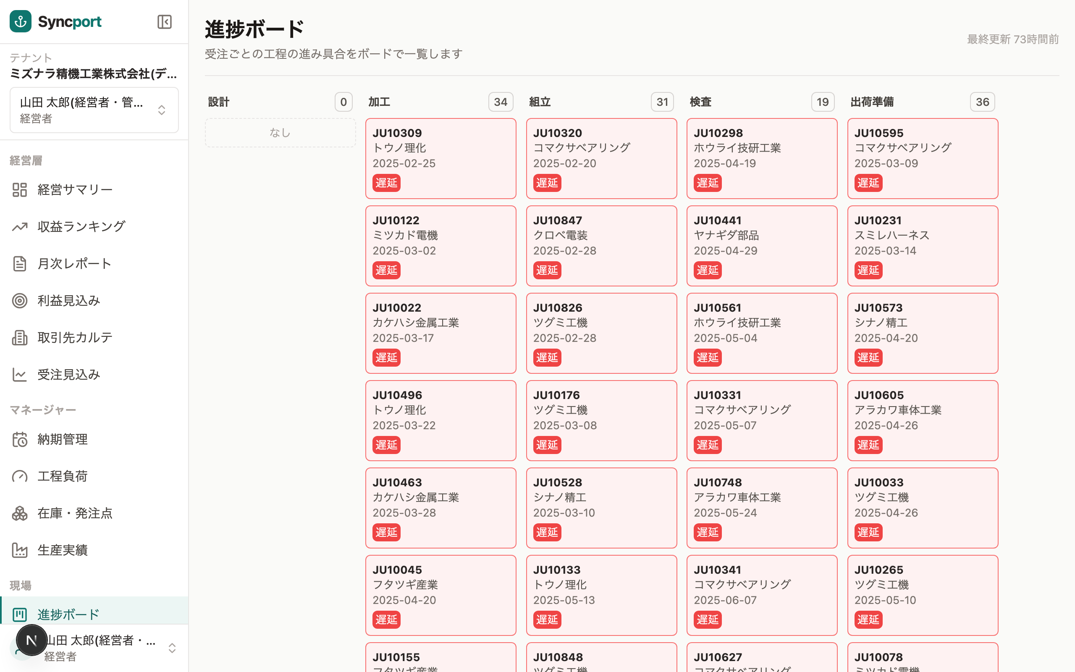Viewport: 1075px width, 672px height.
Task: Click 遅延 badge on card JU10496
Action: (x=386, y=445)
